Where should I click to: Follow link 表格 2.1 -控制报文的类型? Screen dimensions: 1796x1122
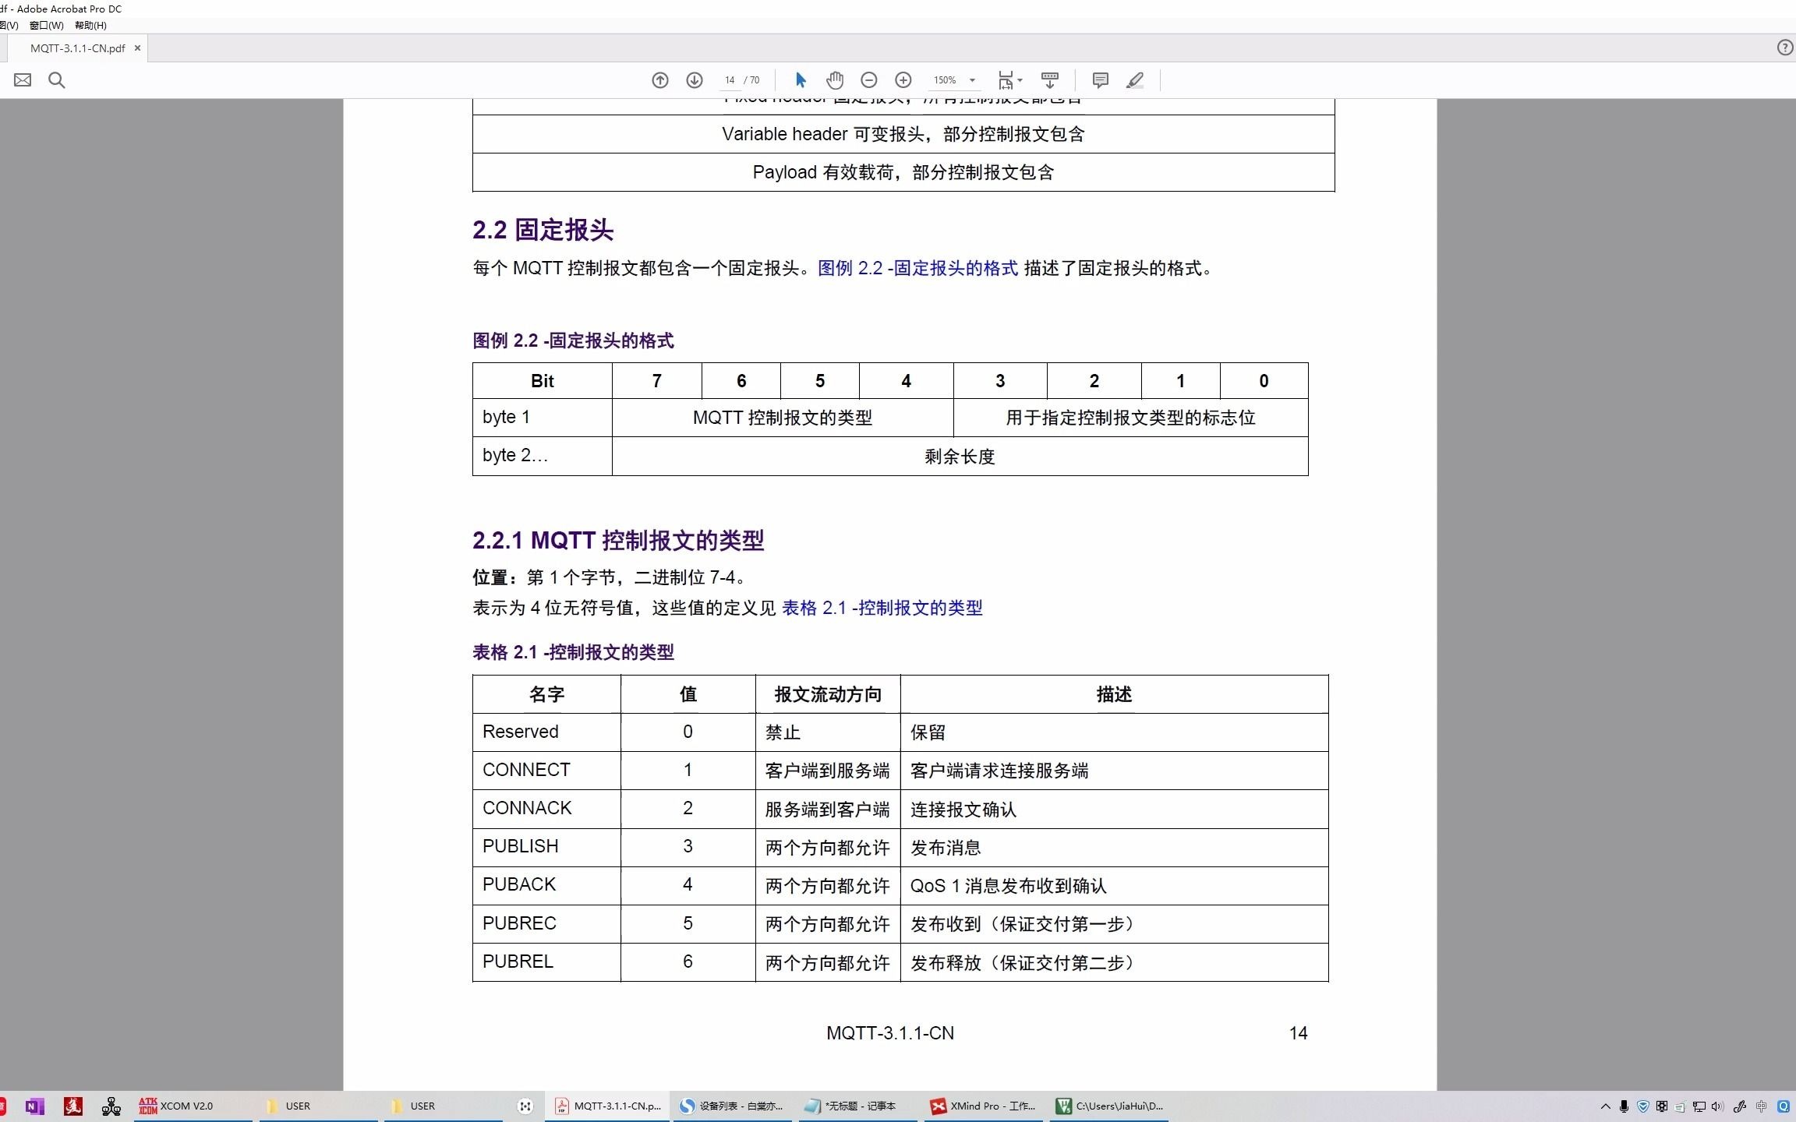tap(882, 608)
